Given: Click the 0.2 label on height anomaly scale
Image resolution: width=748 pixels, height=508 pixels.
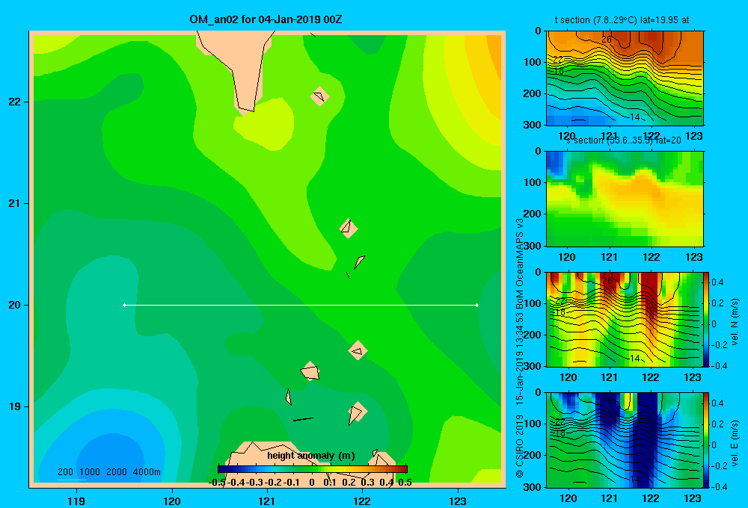Looking at the screenshot, I should (x=349, y=483).
